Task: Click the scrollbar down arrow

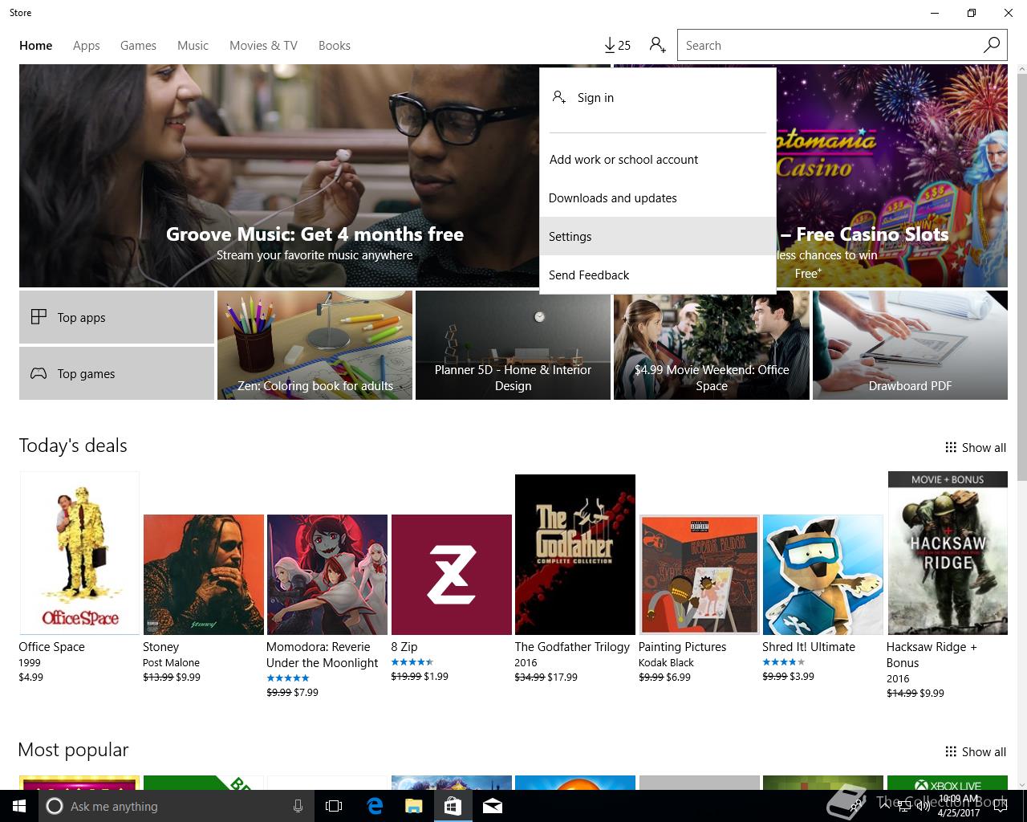Action: coord(1021,783)
